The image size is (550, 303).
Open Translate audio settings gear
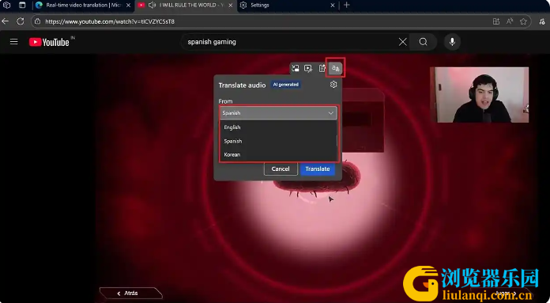333,85
